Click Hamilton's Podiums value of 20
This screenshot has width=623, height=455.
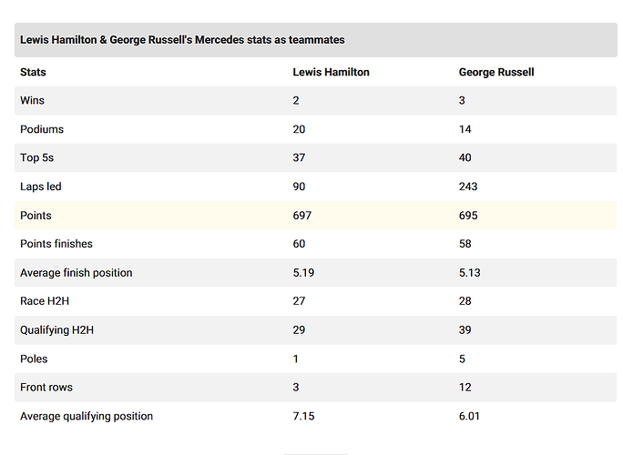pos(299,129)
